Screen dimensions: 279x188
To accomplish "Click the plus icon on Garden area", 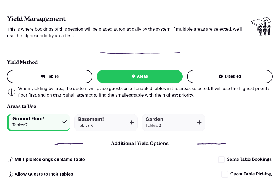I will pos(199,122).
